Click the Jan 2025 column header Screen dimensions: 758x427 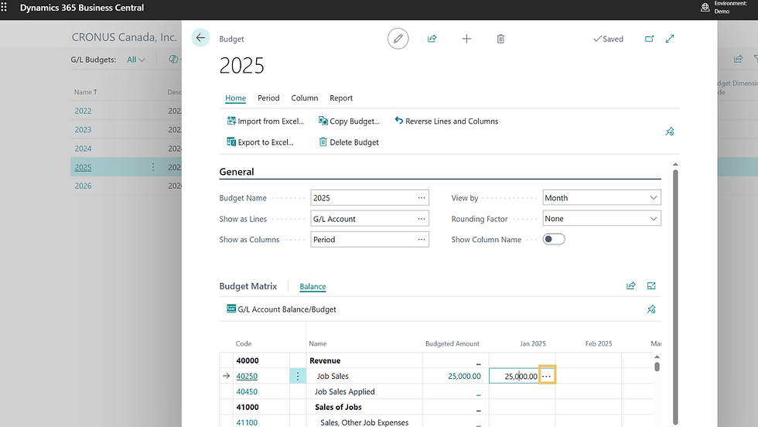(533, 343)
